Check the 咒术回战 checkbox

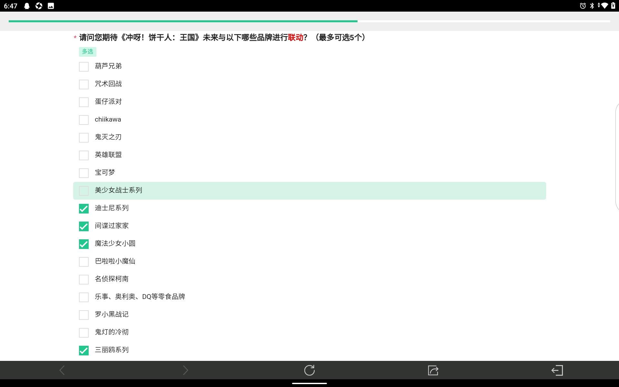(84, 84)
